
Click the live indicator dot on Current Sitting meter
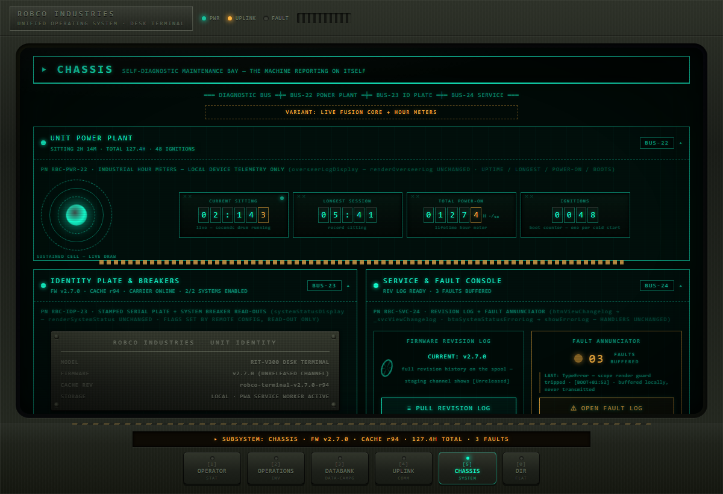coord(281,198)
